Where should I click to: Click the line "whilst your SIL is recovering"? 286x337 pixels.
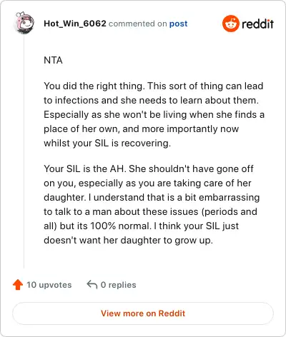tap(107, 143)
